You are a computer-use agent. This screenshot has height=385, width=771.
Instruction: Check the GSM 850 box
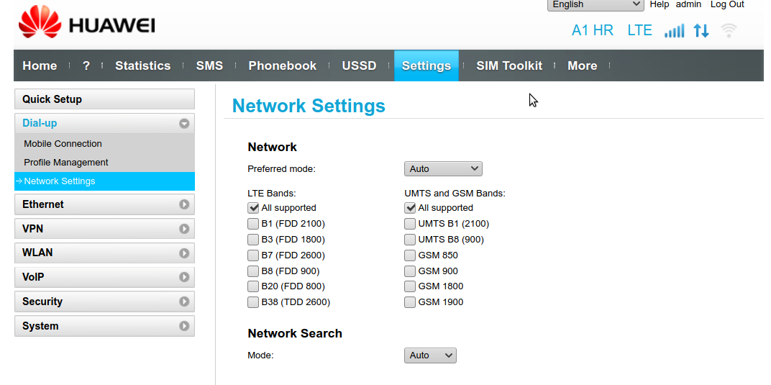coord(410,255)
